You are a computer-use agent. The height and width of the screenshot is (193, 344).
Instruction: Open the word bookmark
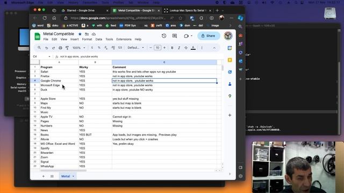tap(38, 26)
